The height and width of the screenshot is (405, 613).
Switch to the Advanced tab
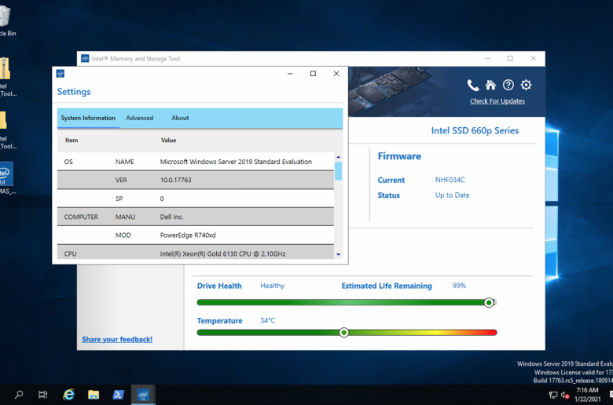tap(140, 118)
